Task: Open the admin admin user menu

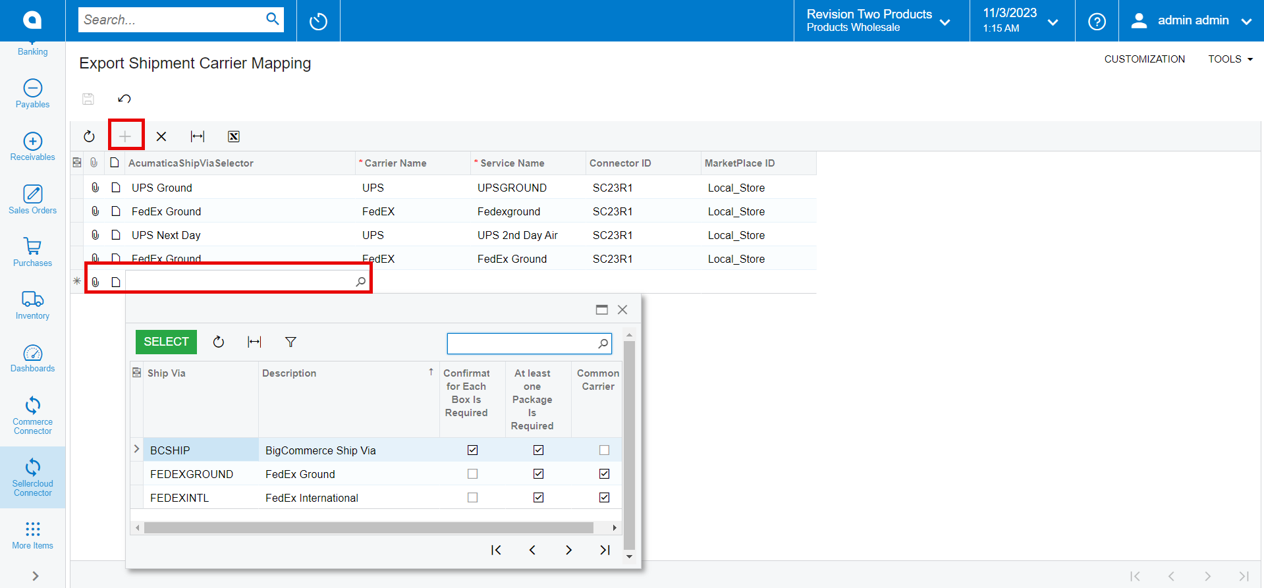Action: click(1191, 21)
